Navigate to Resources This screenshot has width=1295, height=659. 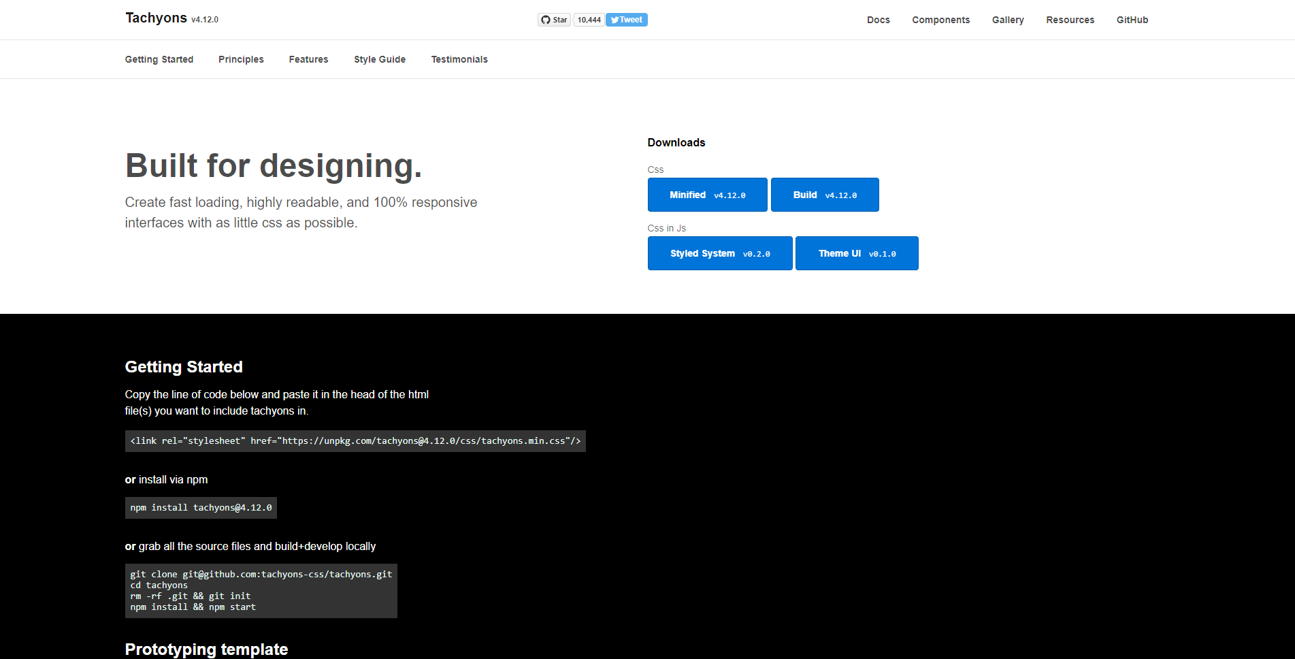tap(1070, 20)
